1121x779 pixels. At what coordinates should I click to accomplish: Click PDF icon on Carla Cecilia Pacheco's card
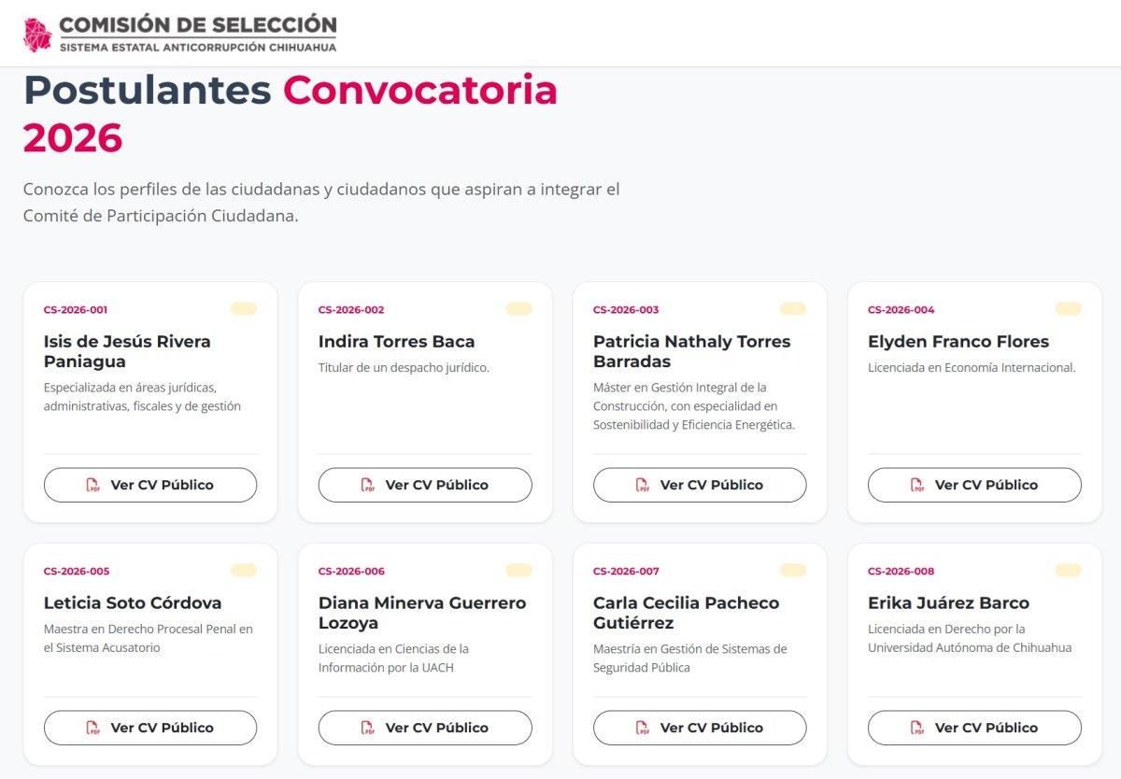point(643,728)
